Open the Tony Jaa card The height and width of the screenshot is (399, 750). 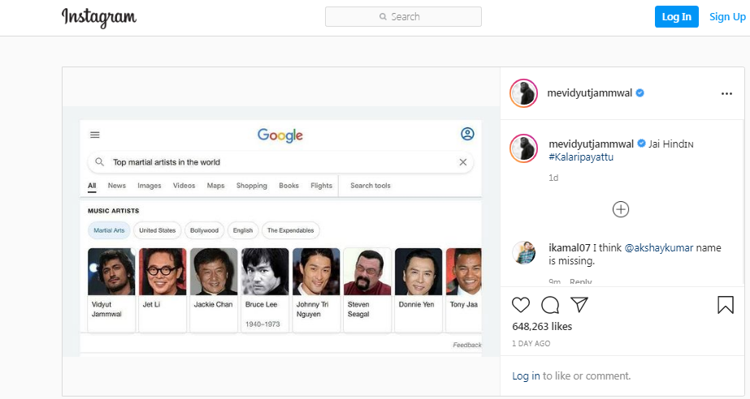pos(463,290)
